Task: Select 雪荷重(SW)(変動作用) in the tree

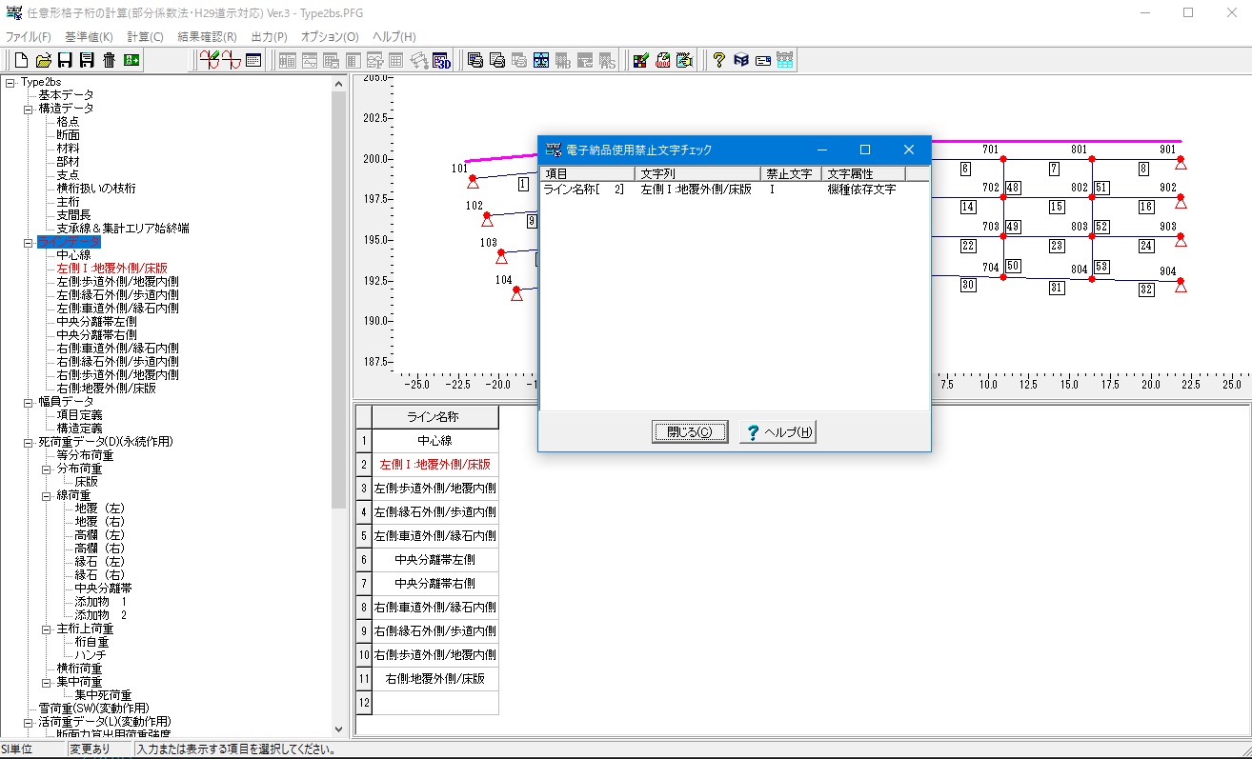Action: 93,709
